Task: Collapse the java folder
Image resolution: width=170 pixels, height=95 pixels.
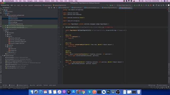Action: [4, 13]
